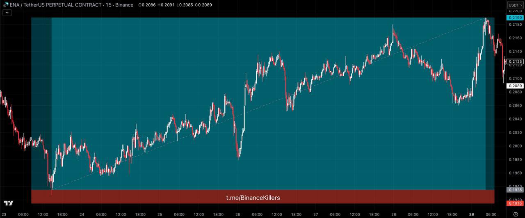Click the current price 0.2089 label
This screenshot has height=218, width=525.
(515, 86)
